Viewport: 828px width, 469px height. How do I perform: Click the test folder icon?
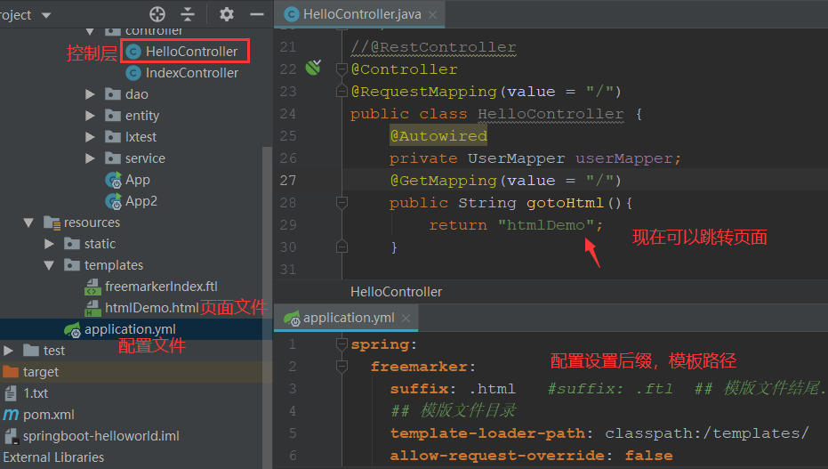coord(31,350)
